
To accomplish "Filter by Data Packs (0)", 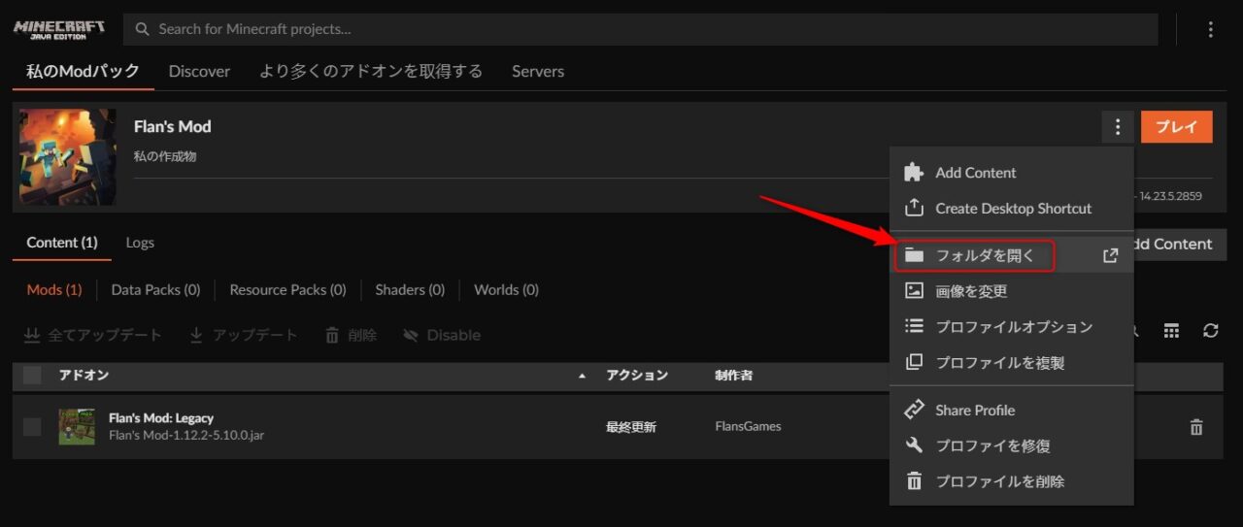I will (x=155, y=289).
